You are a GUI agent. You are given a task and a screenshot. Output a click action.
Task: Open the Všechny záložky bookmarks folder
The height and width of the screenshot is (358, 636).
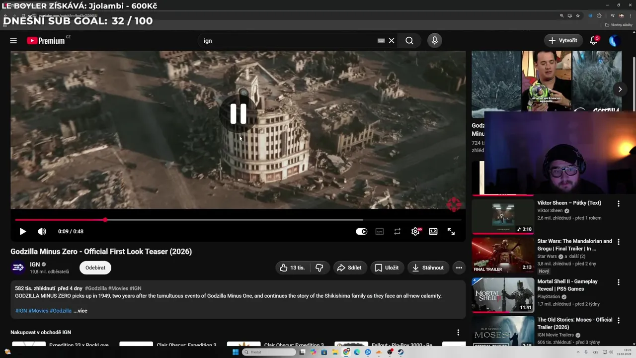point(619,25)
